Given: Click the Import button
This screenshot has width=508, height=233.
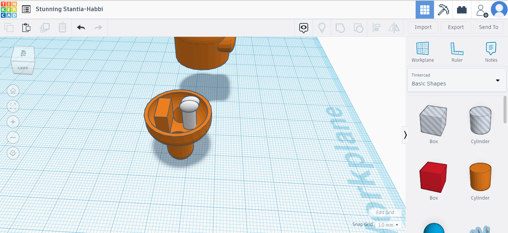Looking at the screenshot, I should point(423,27).
